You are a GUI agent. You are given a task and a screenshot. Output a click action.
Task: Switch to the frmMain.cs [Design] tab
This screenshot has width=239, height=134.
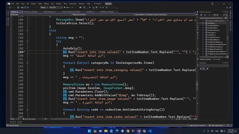tap(107, 12)
